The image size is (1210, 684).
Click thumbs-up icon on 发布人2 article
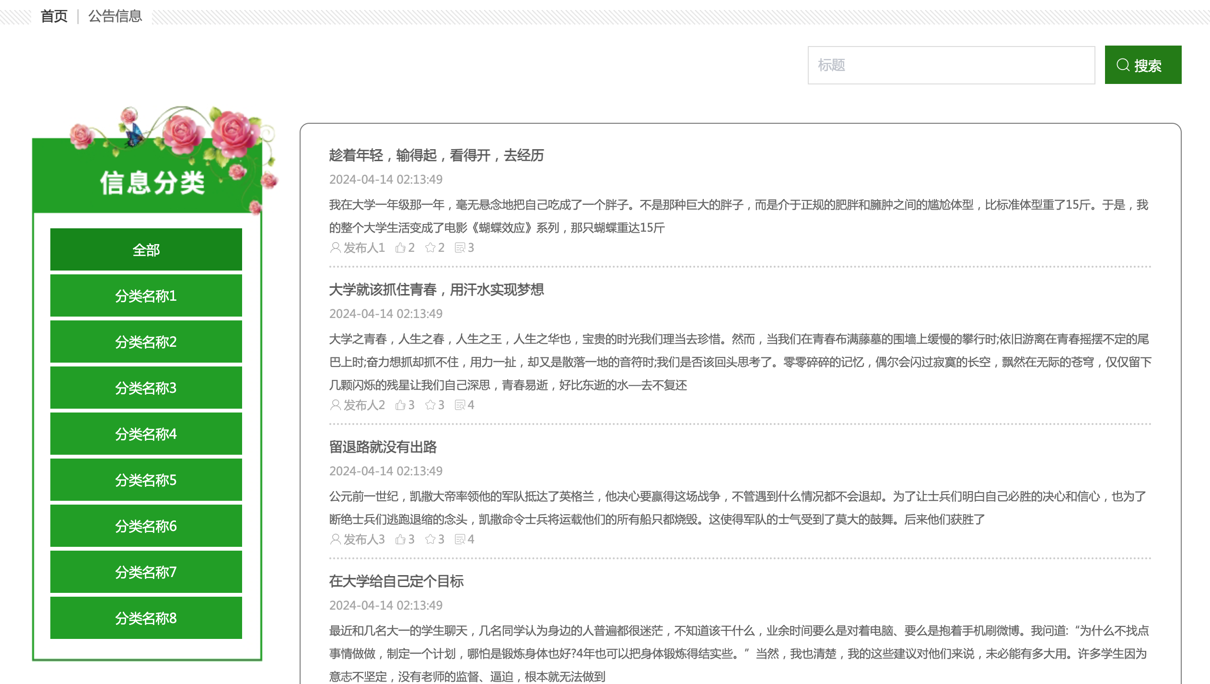(x=400, y=405)
